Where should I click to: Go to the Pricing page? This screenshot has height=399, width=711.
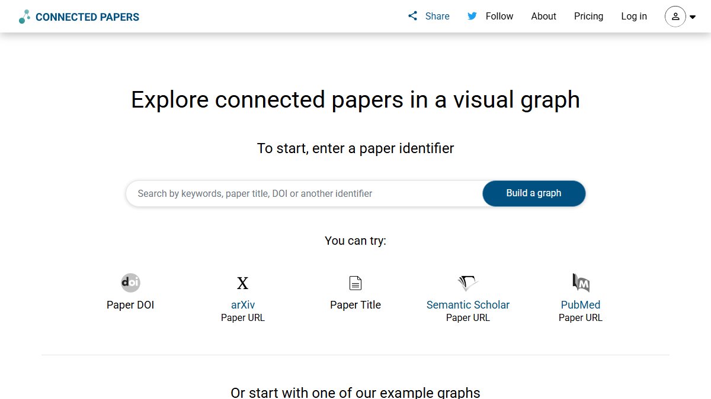point(589,16)
